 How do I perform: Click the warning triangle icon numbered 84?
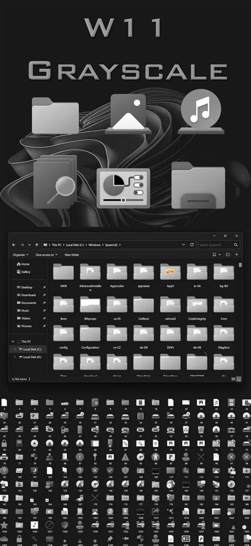[125, 457]
